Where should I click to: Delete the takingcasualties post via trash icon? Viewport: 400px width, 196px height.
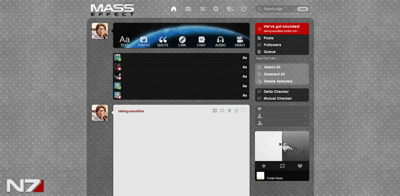click(x=229, y=111)
